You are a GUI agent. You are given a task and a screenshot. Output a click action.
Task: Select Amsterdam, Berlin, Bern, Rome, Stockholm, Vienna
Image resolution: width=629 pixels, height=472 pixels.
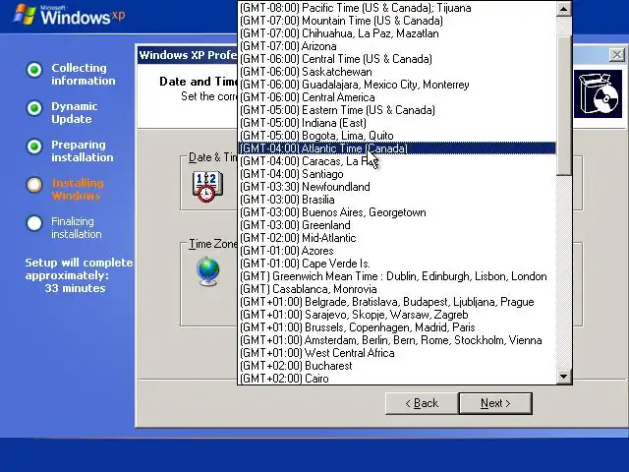coord(397,340)
